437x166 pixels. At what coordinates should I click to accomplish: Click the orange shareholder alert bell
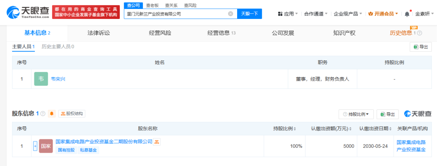52,114
